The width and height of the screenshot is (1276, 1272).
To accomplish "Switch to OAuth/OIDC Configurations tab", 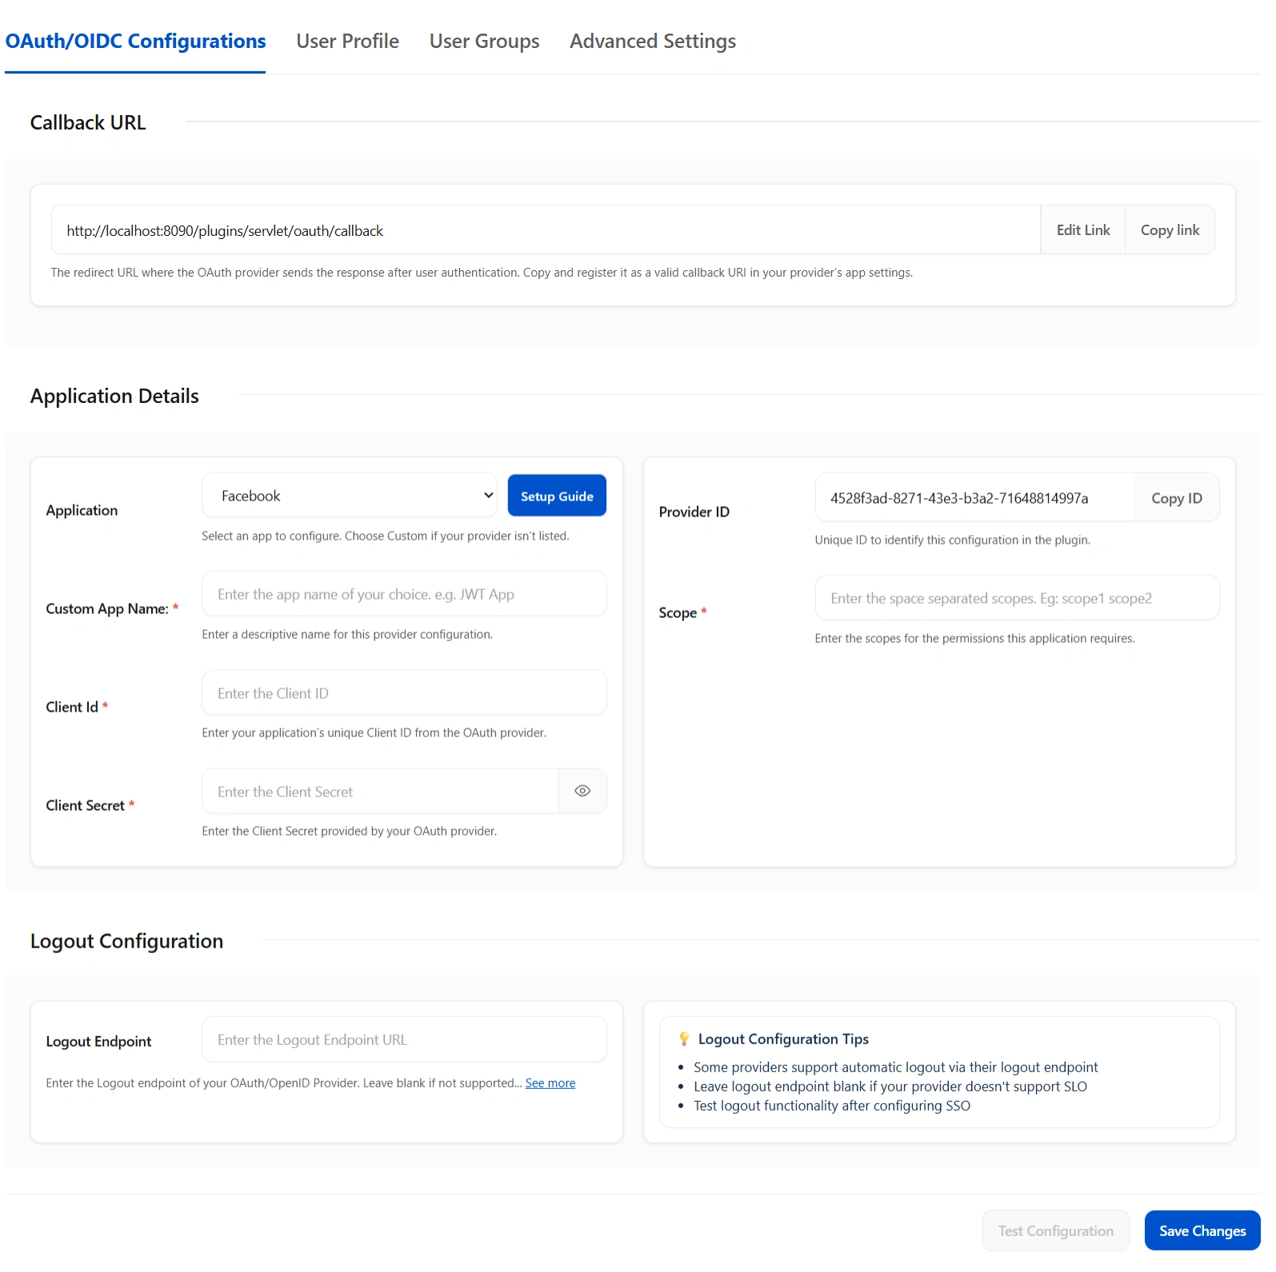I will 135,41.
